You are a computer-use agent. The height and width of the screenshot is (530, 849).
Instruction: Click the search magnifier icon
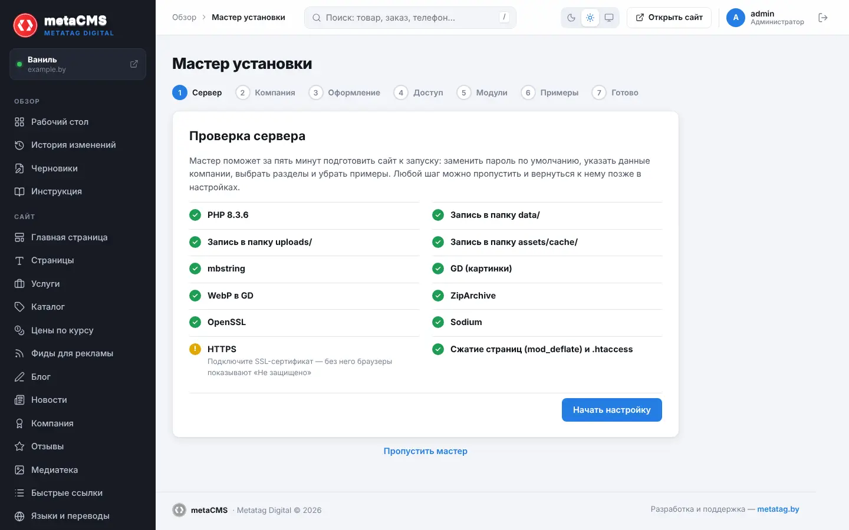pos(317,18)
